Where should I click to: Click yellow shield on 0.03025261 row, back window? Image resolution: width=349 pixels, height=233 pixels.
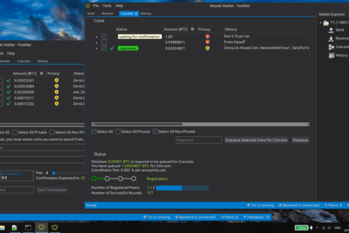point(57,80)
